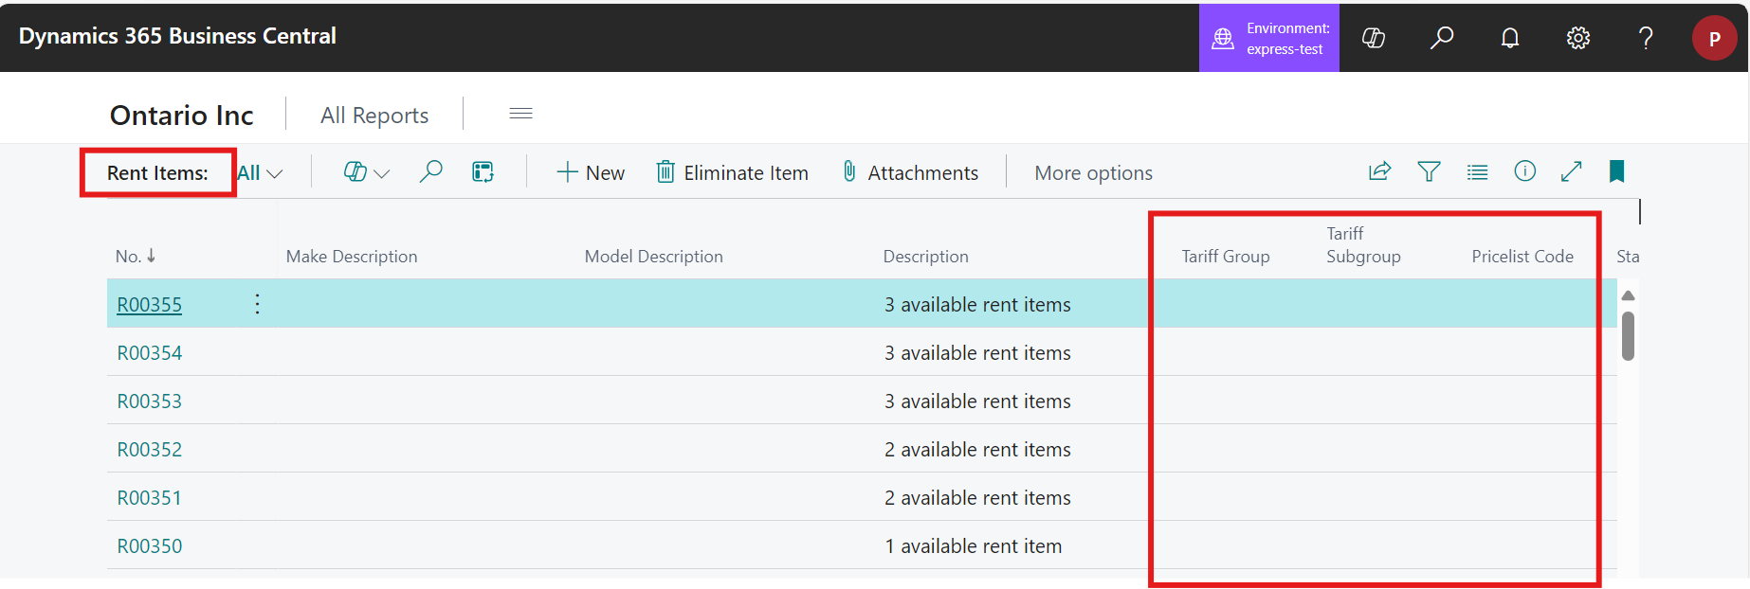The width and height of the screenshot is (1750, 589).
Task: Click the share icon
Action: pyautogui.click(x=1379, y=171)
